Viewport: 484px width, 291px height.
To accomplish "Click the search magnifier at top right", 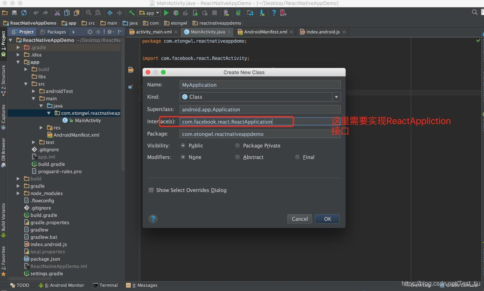I will point(475,12).
